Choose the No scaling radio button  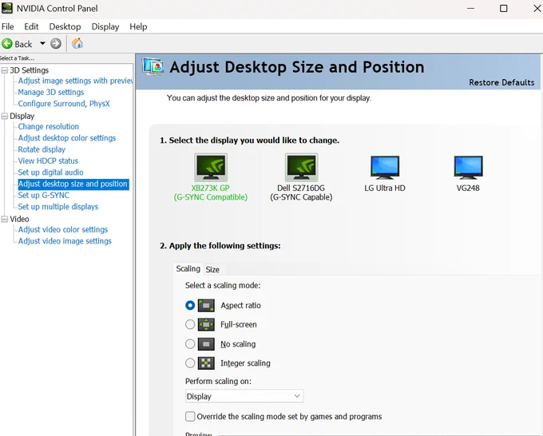click(190, 344)
